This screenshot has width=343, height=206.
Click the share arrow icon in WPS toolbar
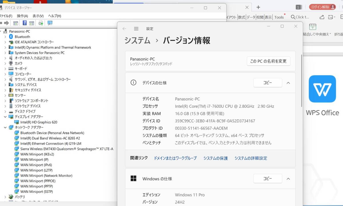point(322,17)
